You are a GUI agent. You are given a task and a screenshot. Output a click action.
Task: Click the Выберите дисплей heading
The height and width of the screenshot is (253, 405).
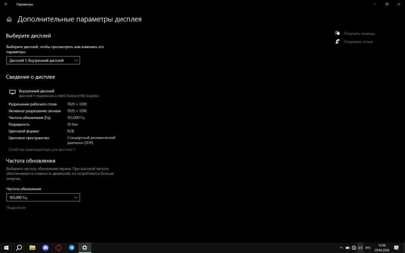click(x=28, y=36)
